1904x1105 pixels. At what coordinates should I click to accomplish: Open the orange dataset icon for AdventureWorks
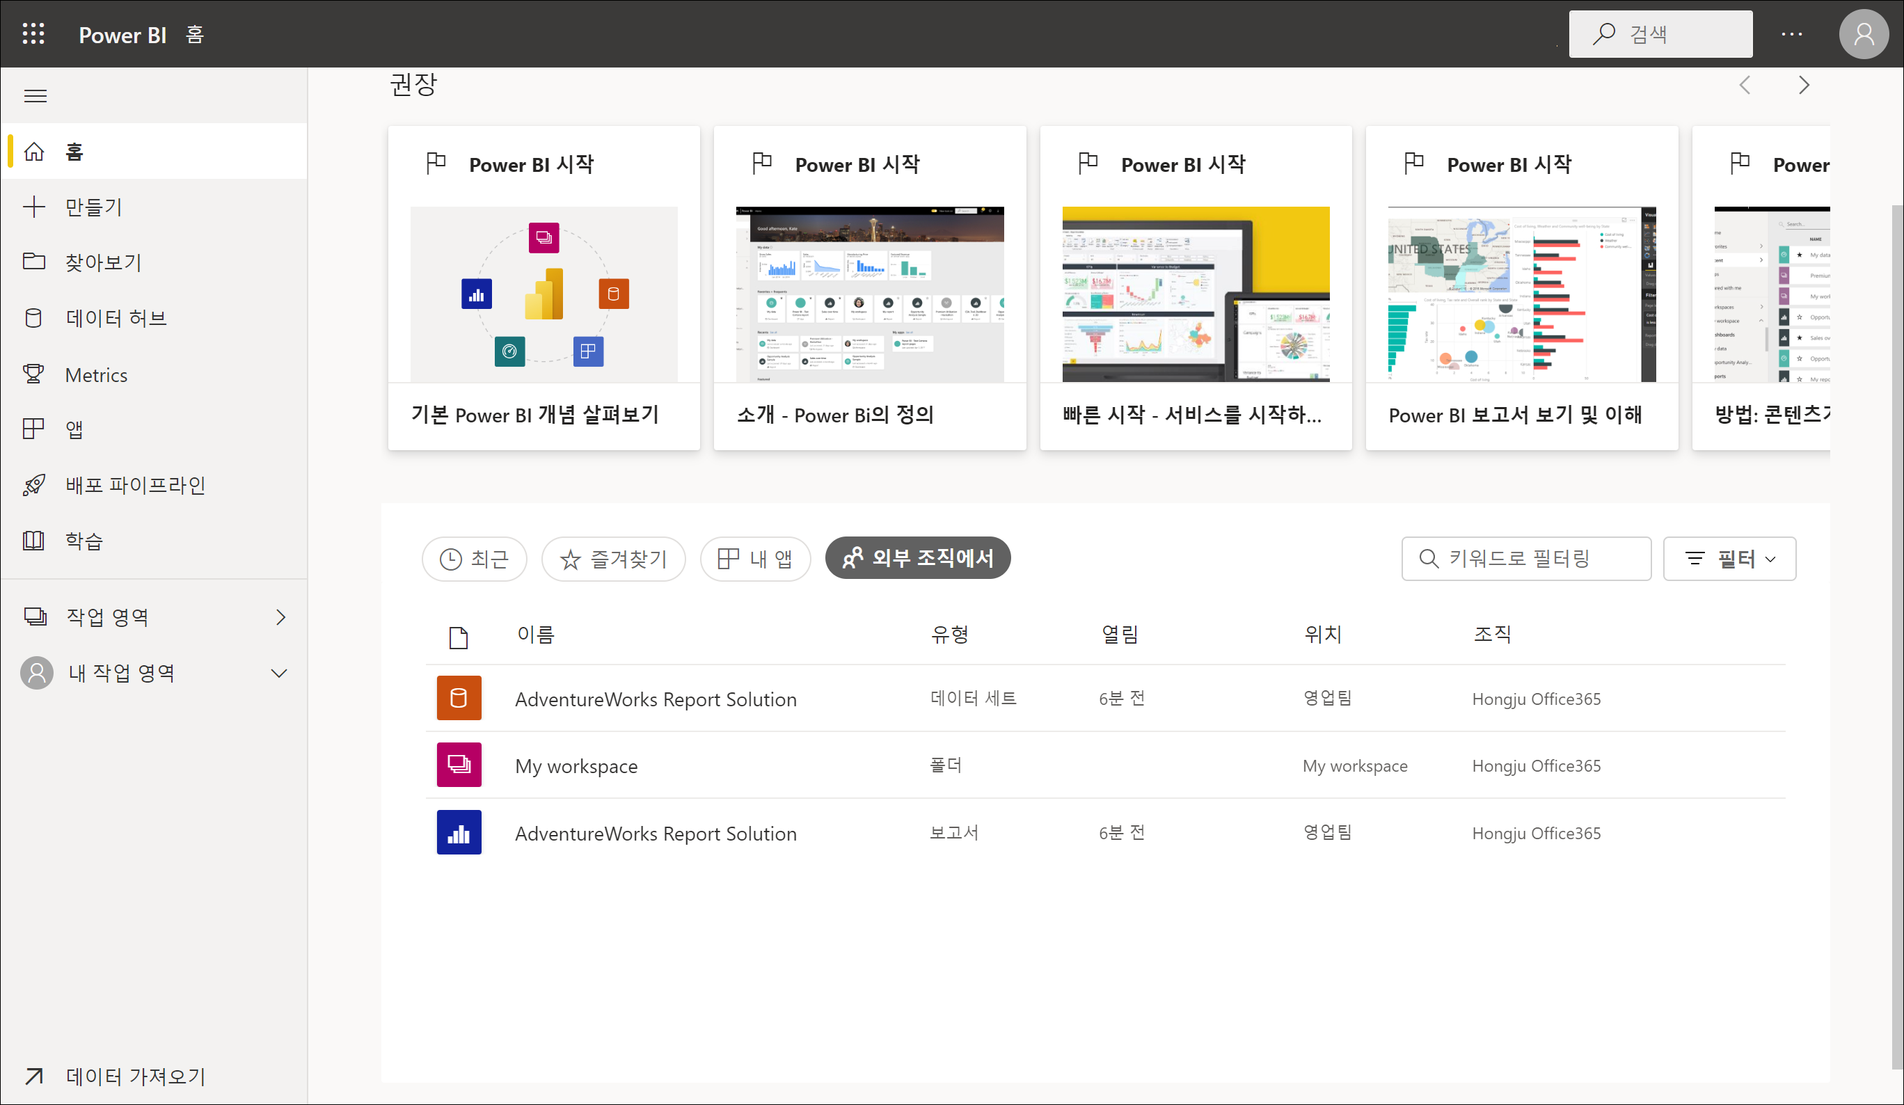click(459, 698)
